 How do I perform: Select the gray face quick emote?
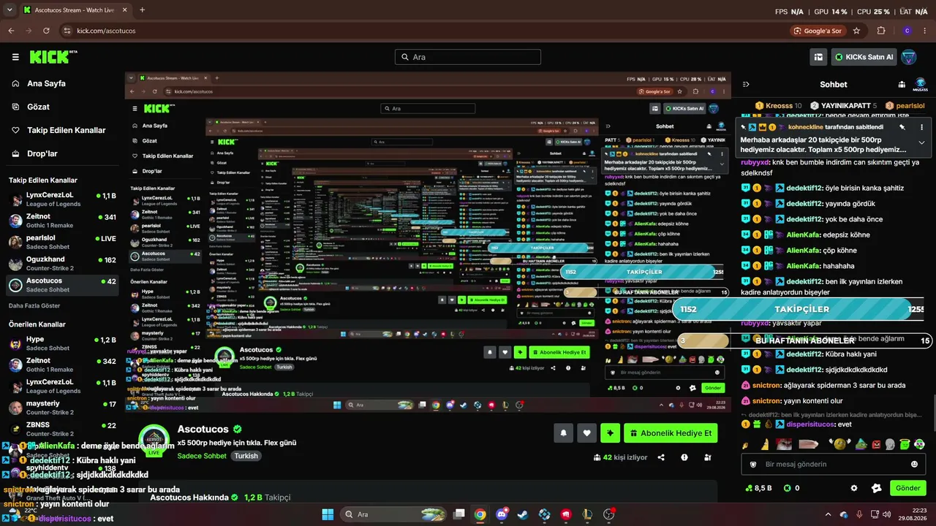pyautogui.click(x=890, y=443)
